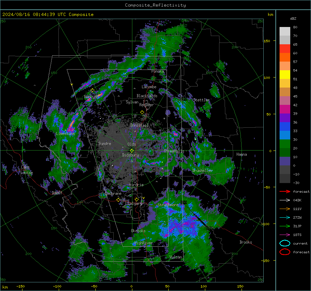Click the Innisfail label
311x291 pixels.
[x=139, y=125]
